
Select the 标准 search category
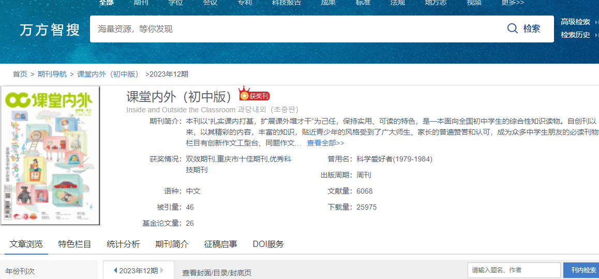[x=363, y=2]
